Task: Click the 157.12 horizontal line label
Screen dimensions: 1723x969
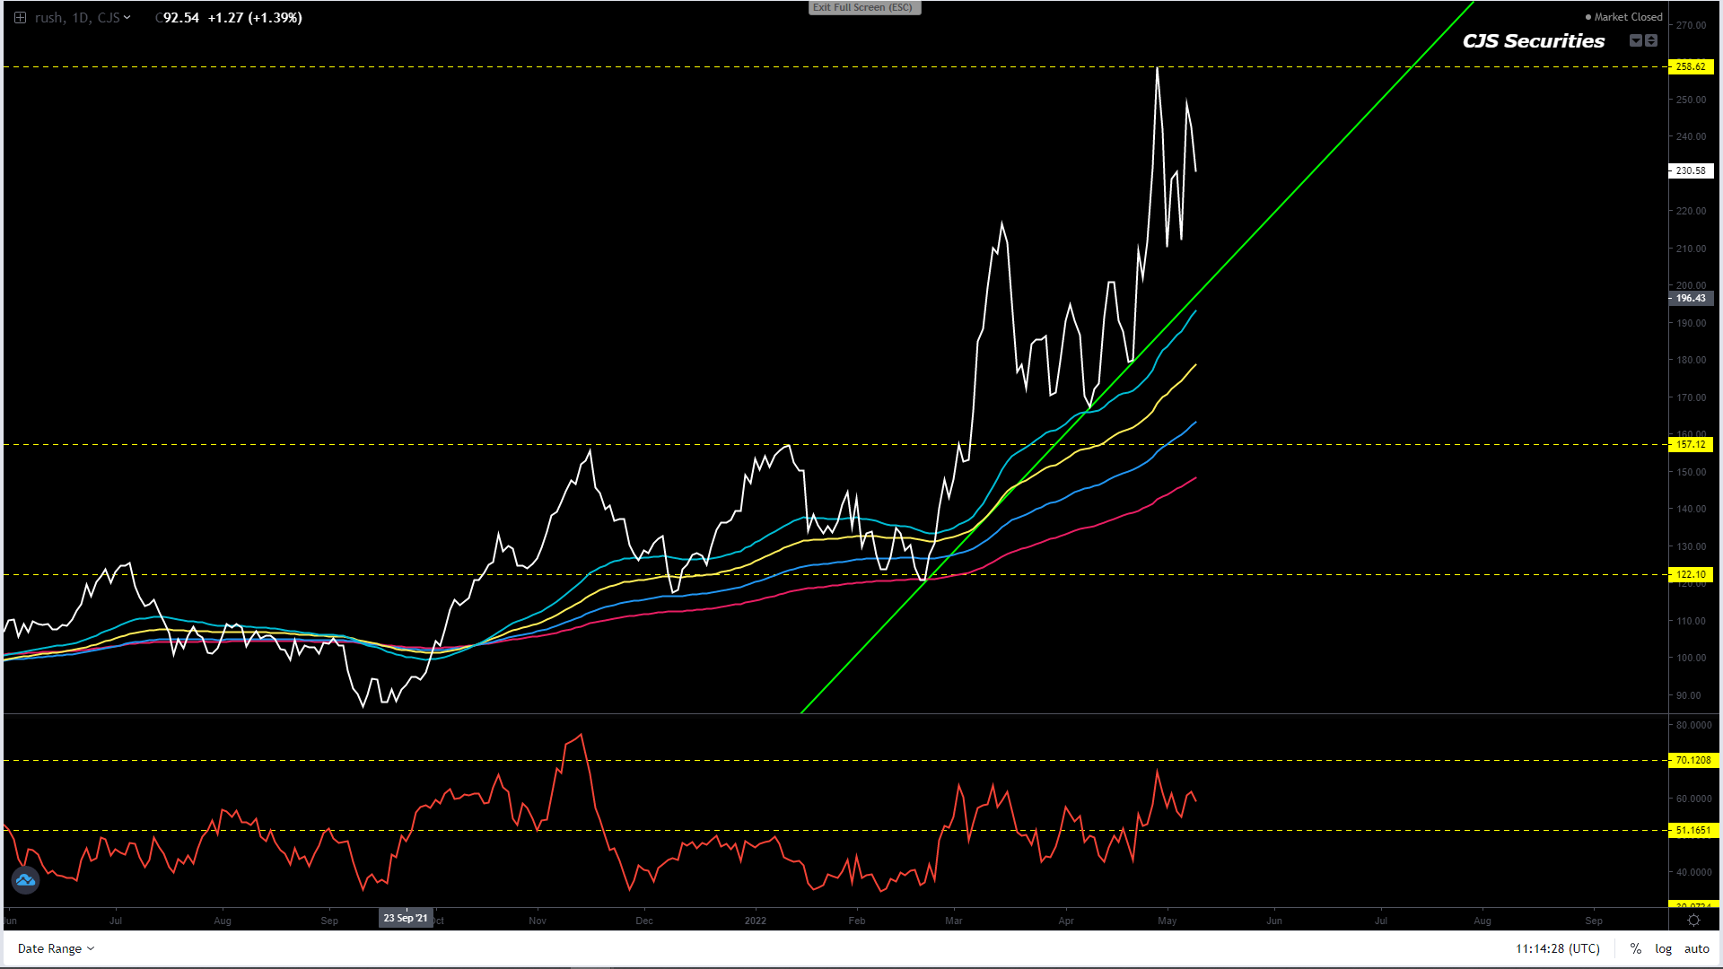Action: pyautogui.click(x=1691, y=444)
